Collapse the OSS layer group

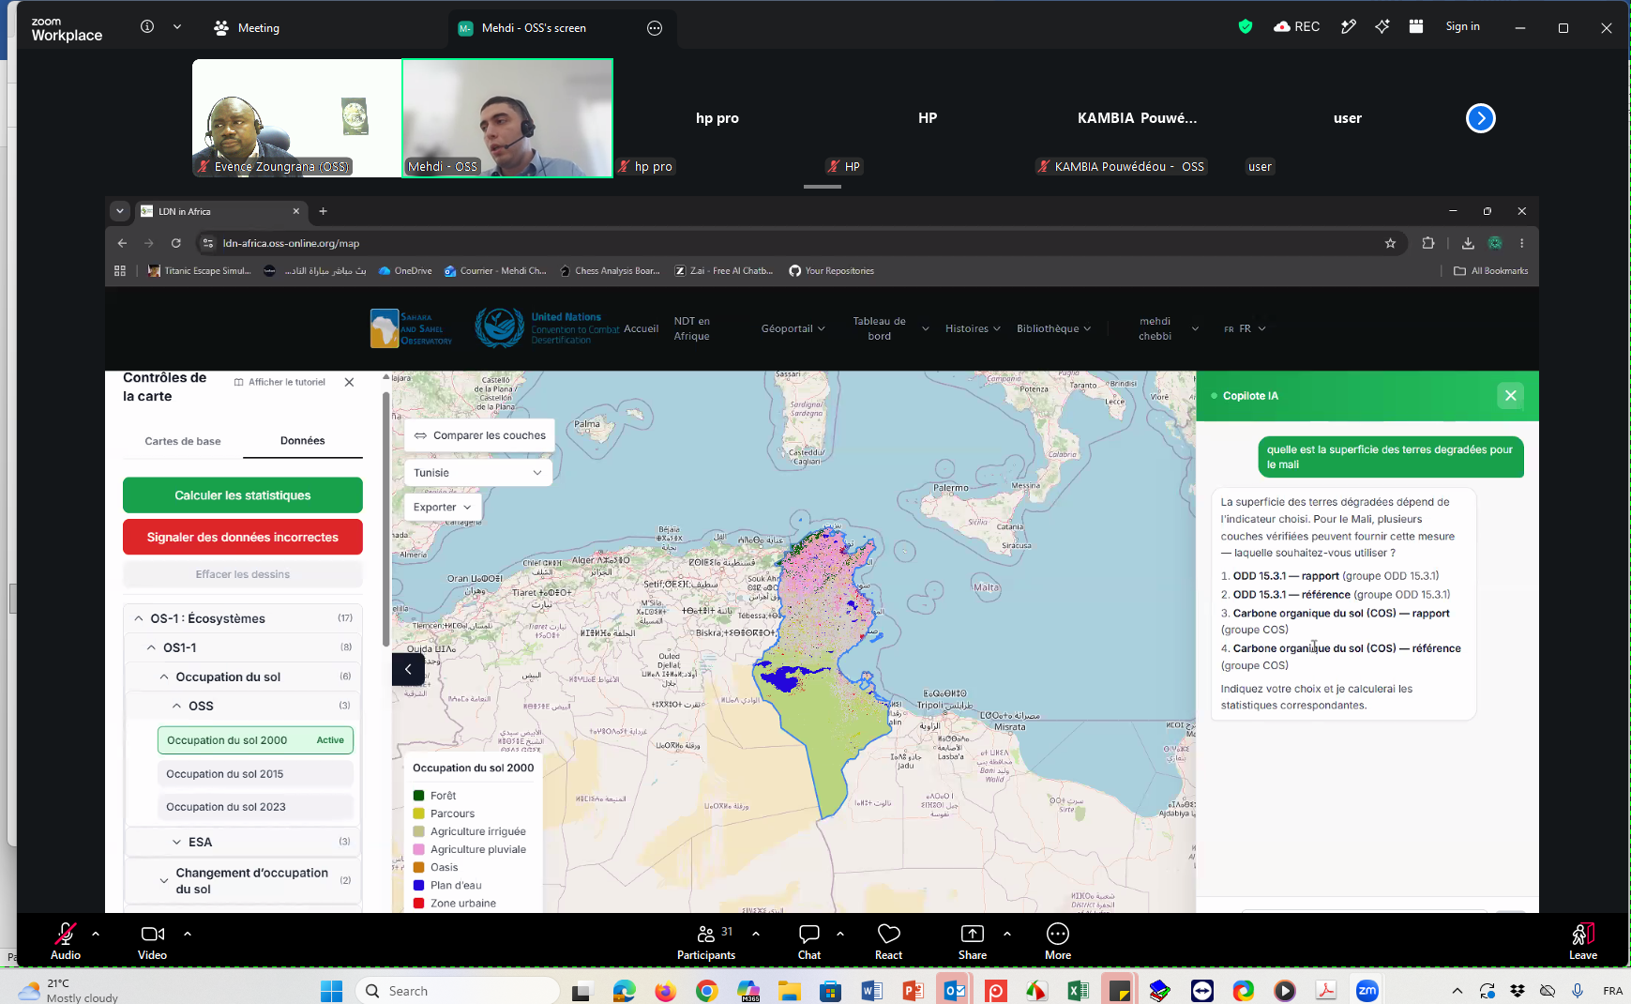click(243, 706)
